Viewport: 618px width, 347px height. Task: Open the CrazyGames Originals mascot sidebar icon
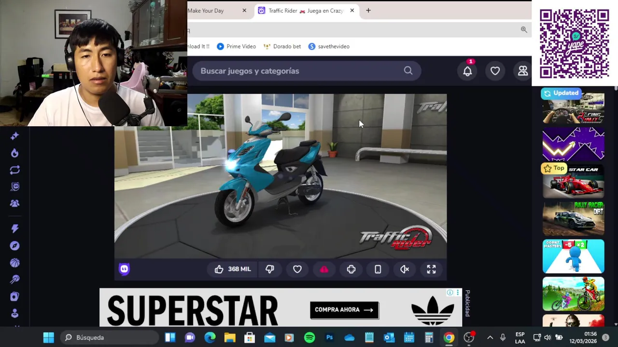tap(14, 187)
